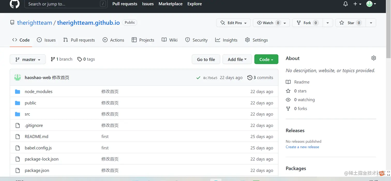Open the 'first' commit message for README.md
This screenshot has width=391, height=181.
105,136
